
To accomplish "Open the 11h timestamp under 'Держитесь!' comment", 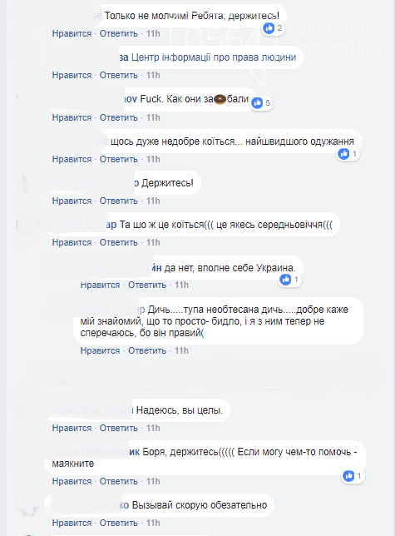I will click(153, 201).
